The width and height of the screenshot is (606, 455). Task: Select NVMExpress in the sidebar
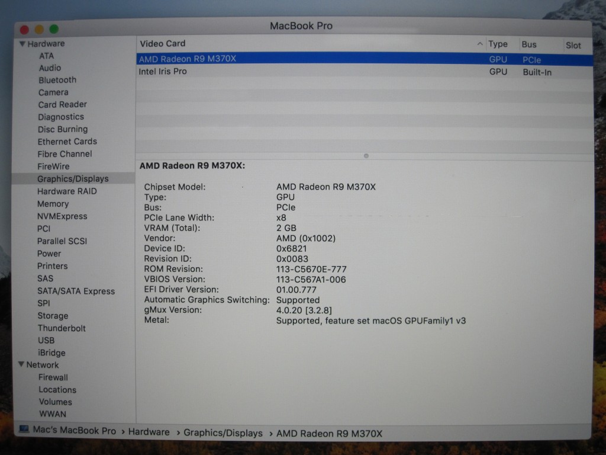click(x=62, y=216)
